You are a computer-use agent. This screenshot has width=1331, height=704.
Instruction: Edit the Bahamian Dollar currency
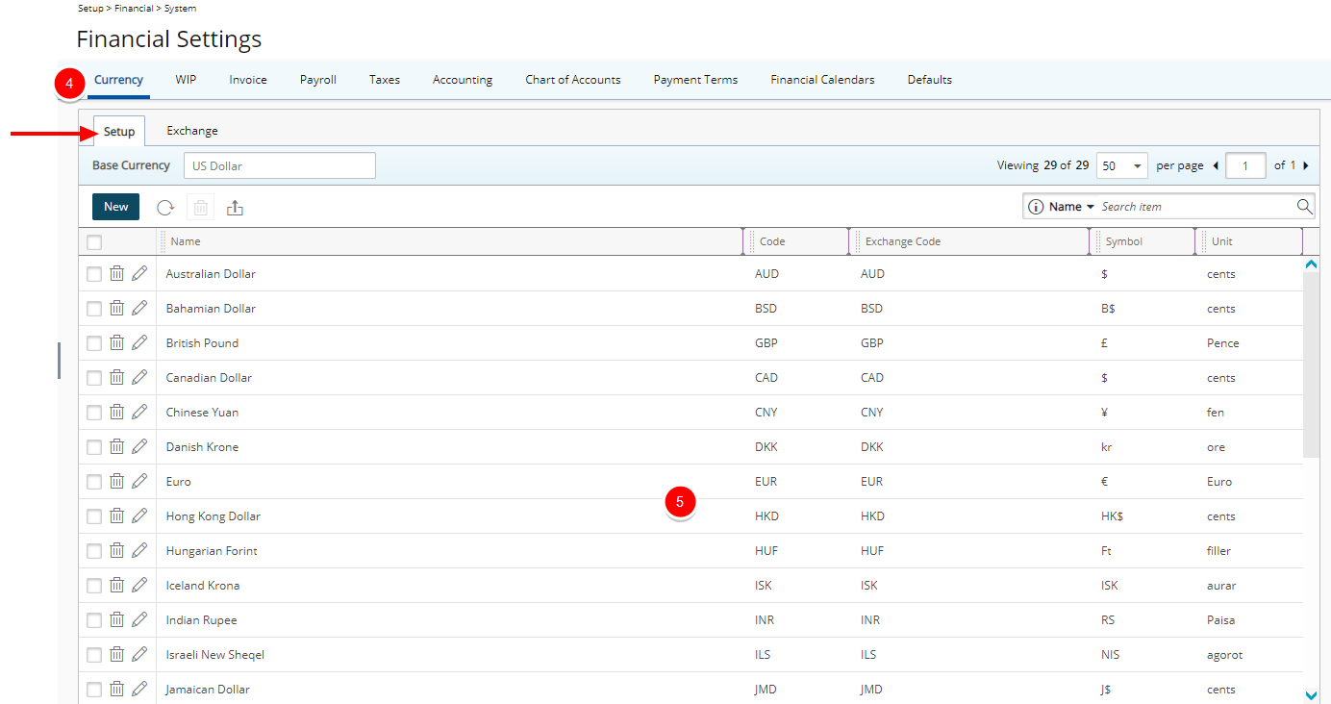tap(139, 309)
